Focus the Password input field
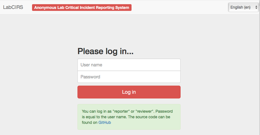The image size is (260, 135). pyautogui.click(x=129, y=77)
